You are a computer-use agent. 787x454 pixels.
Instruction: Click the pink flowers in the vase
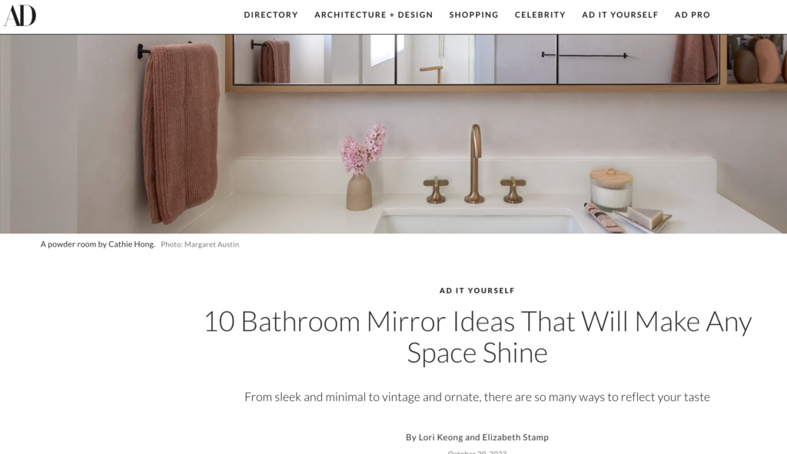[364, 147]
